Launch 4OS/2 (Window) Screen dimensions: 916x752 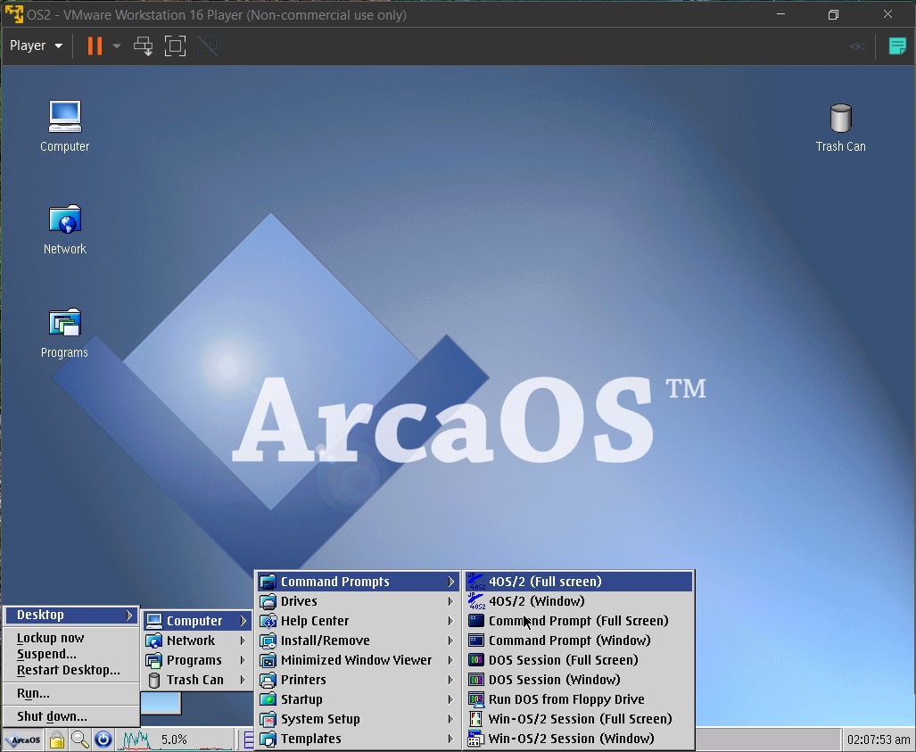[579, 601]
